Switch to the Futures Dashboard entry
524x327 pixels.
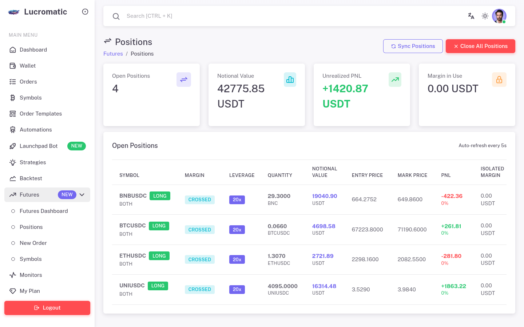[44, 211]
